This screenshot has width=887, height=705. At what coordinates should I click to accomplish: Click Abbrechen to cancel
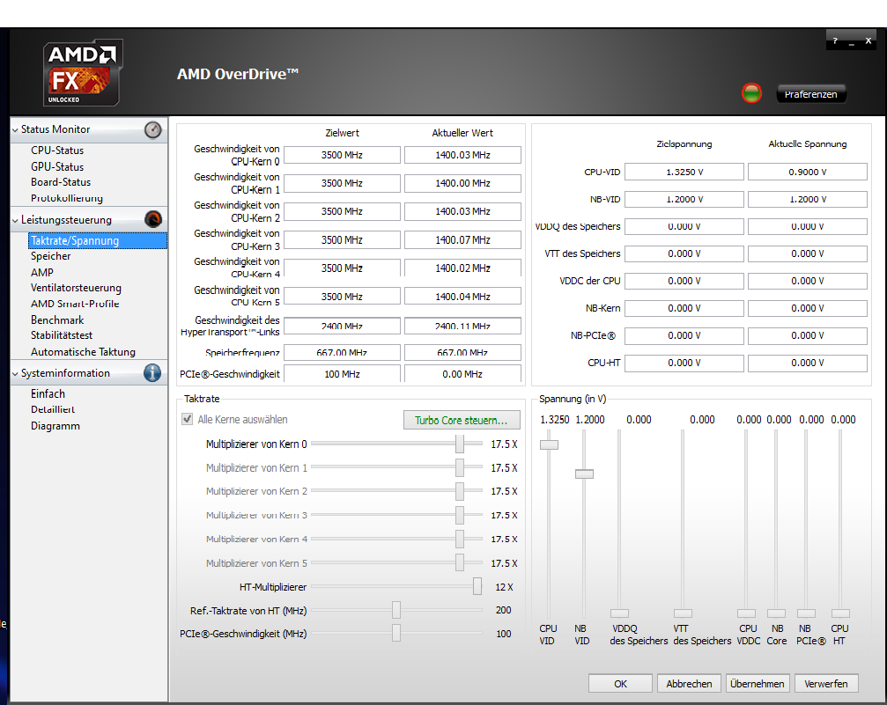pos(689,684)
